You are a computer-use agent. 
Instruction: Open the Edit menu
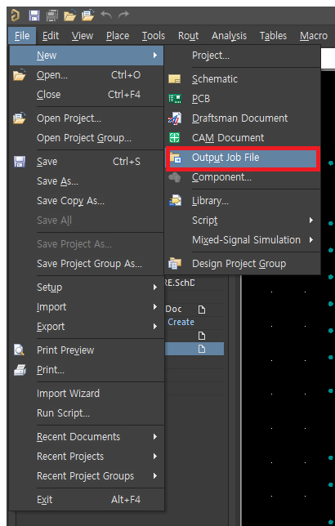pos(51,36)
